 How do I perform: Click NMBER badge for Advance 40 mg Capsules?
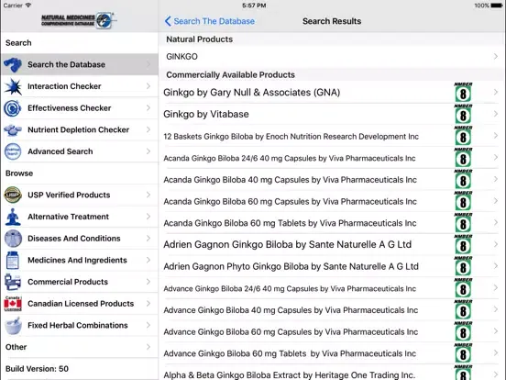[x=463, y=309]
